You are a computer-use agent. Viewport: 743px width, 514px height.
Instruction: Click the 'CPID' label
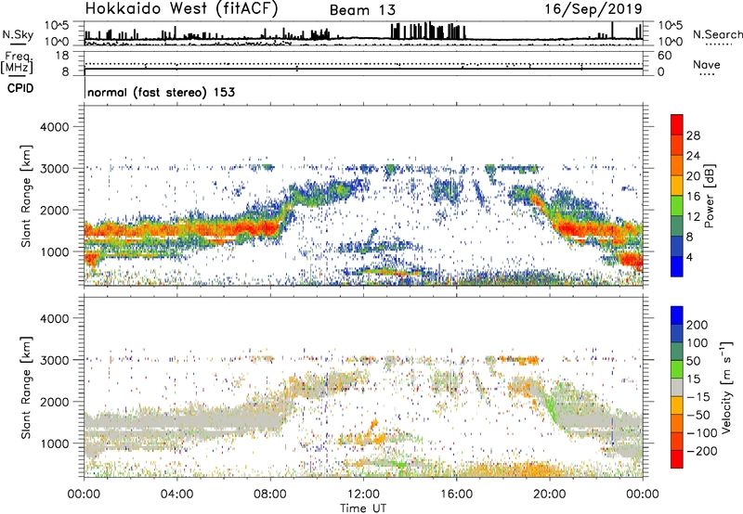[x=20, y=88]
